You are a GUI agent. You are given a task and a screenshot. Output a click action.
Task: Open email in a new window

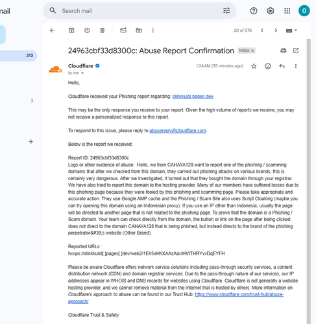click(296, 51)
